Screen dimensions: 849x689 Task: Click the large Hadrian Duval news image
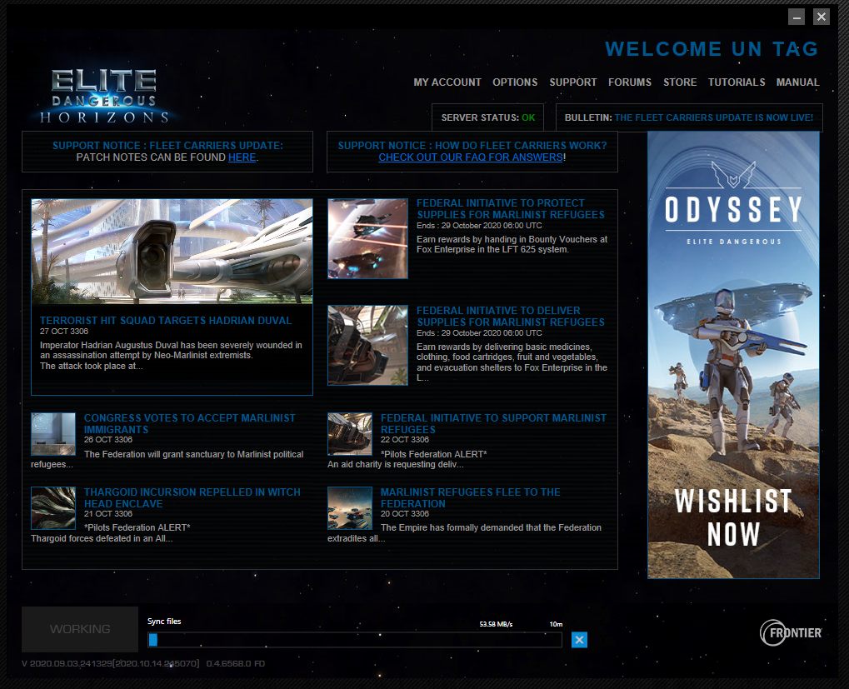click(x=172, y=251)
